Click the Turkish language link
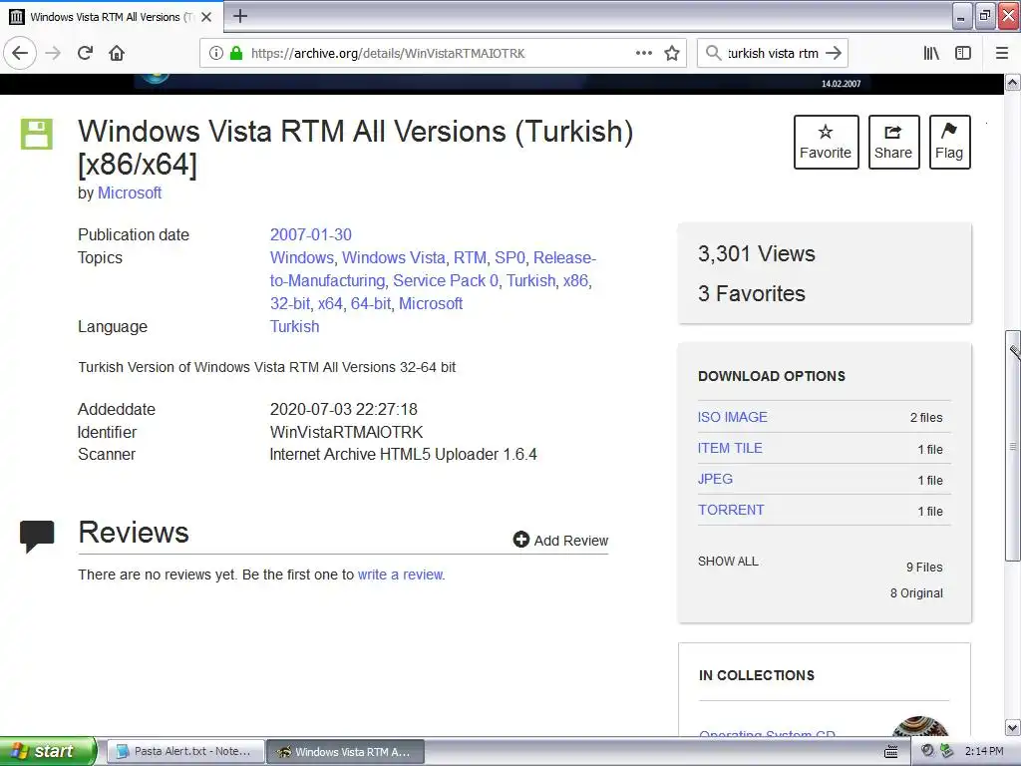 (x=294, y=326)
